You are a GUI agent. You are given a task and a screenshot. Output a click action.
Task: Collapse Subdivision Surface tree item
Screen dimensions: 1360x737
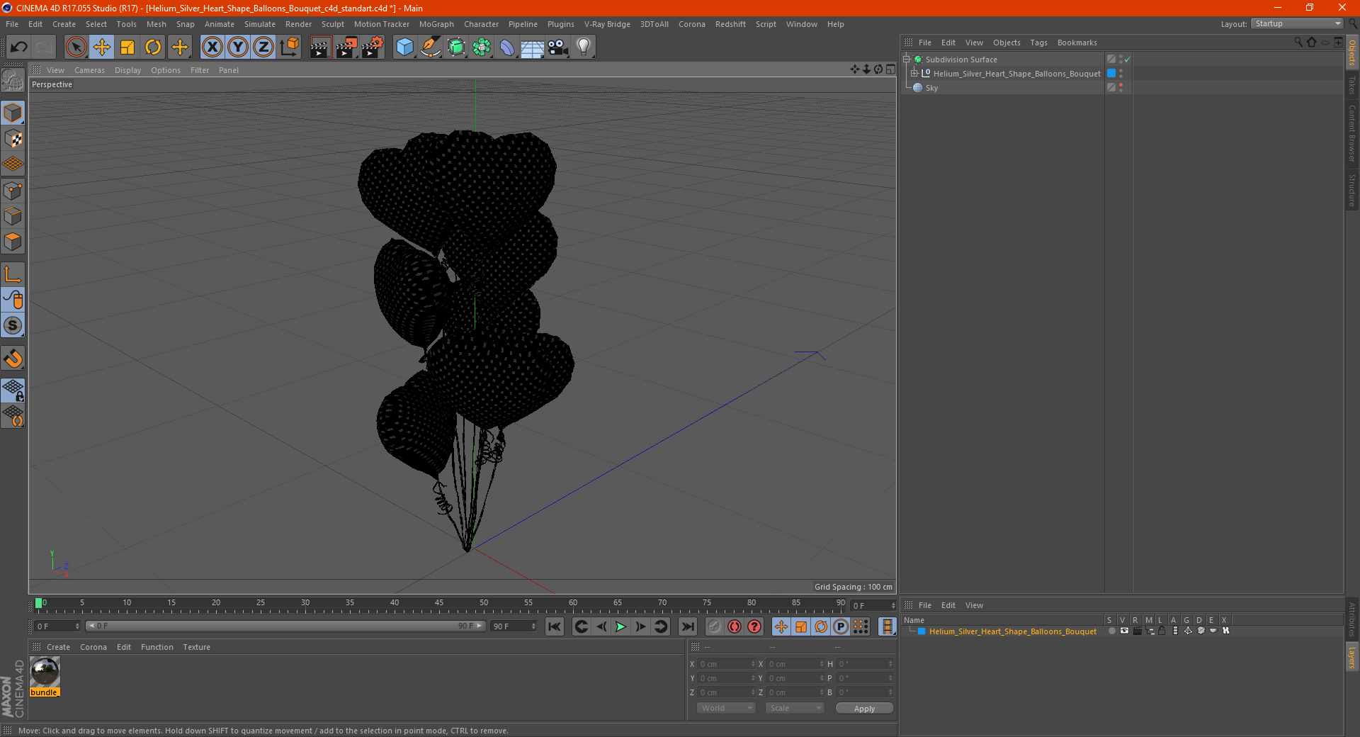point(907,60)
